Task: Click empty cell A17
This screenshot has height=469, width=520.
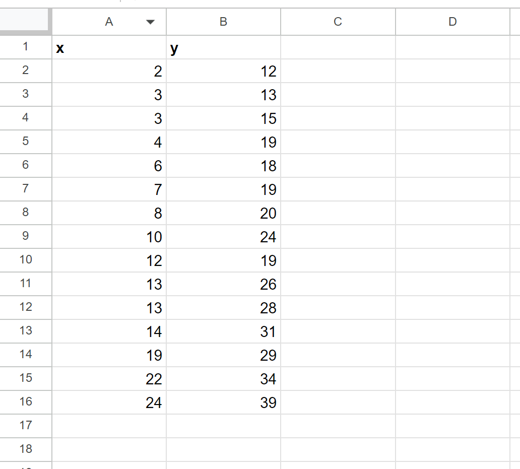Action: click(x=109, y=426)
